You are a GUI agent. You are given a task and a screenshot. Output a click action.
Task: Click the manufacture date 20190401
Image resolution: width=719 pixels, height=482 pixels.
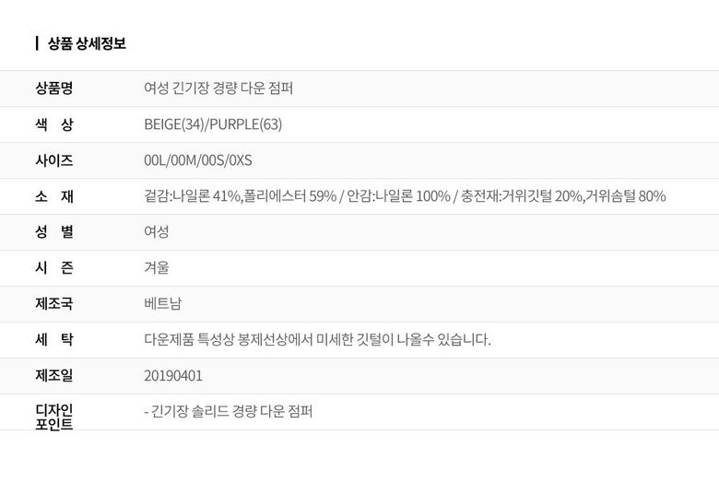click(173, 376)
